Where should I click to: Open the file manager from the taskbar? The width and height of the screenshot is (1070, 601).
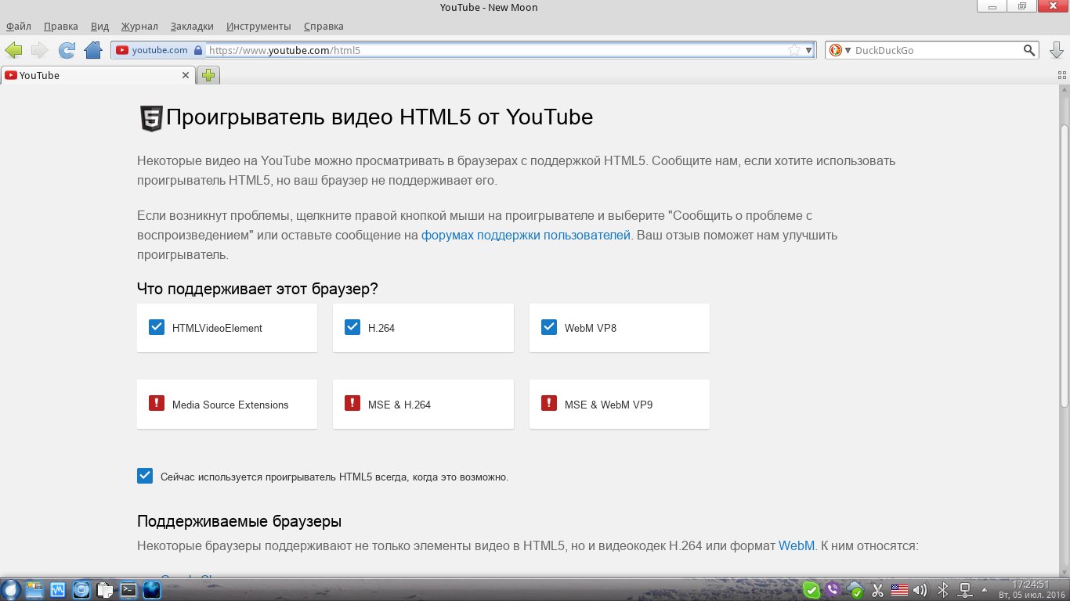coord(34,589)
